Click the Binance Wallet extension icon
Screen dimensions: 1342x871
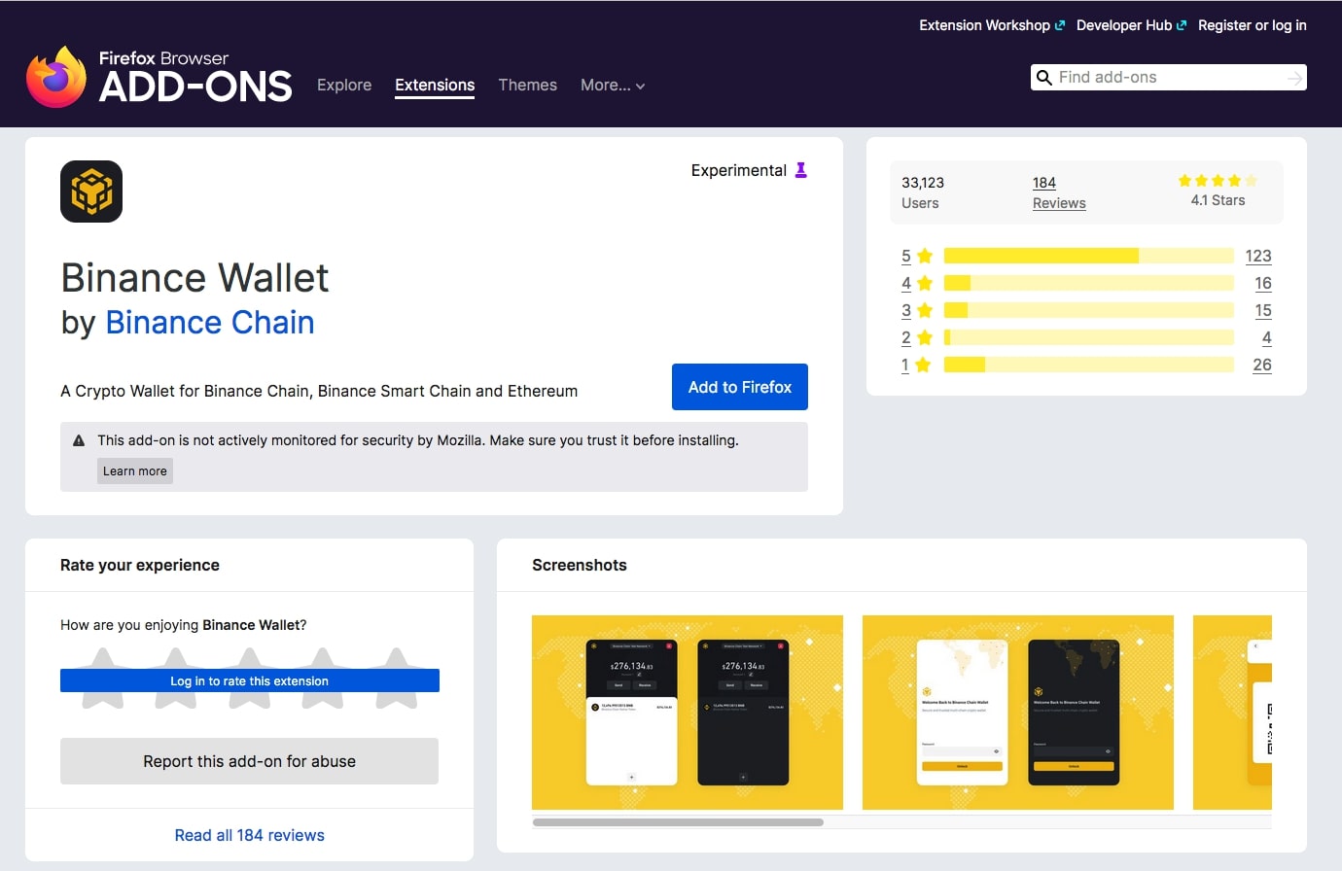point(90,191)
